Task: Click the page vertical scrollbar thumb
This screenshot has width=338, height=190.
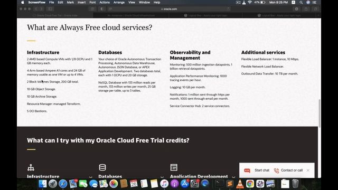Action: tap(320, 113)
